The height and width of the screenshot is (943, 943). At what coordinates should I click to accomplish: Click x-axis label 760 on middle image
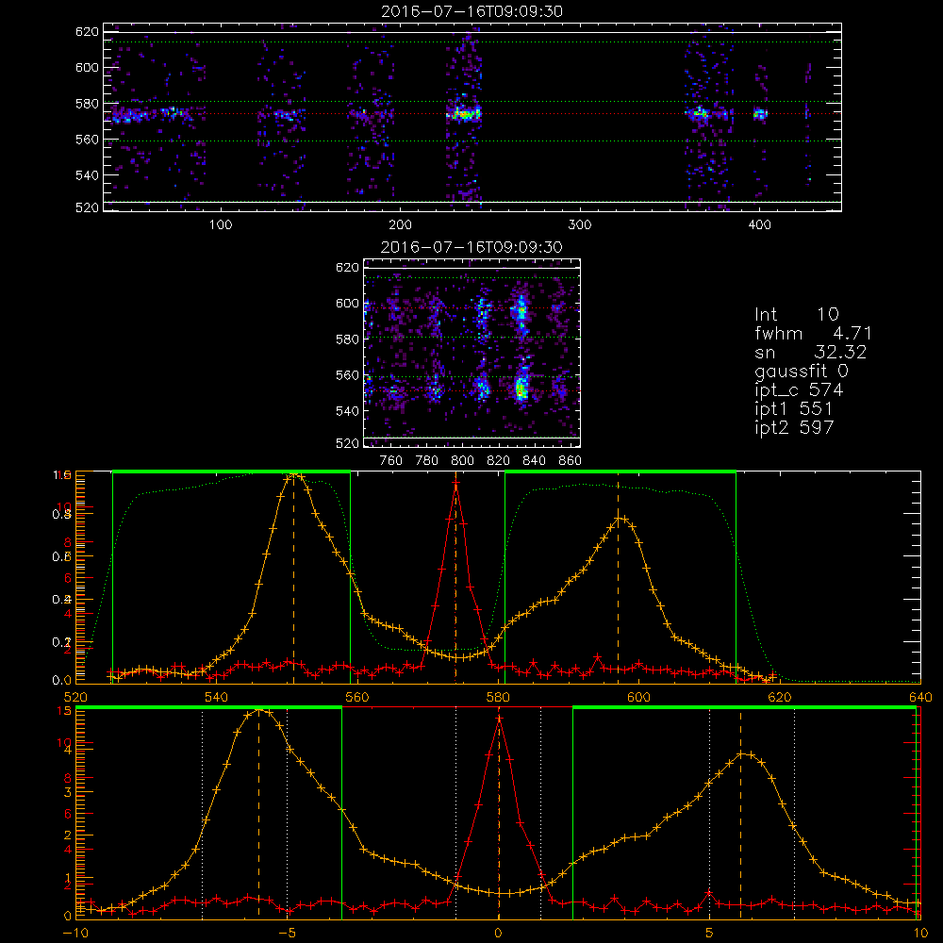tap(391, 461)
